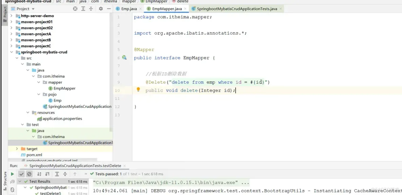Select the mapper package in tree
The height and width of the screenshot is (195, 402).
click(x=52, y=82)
